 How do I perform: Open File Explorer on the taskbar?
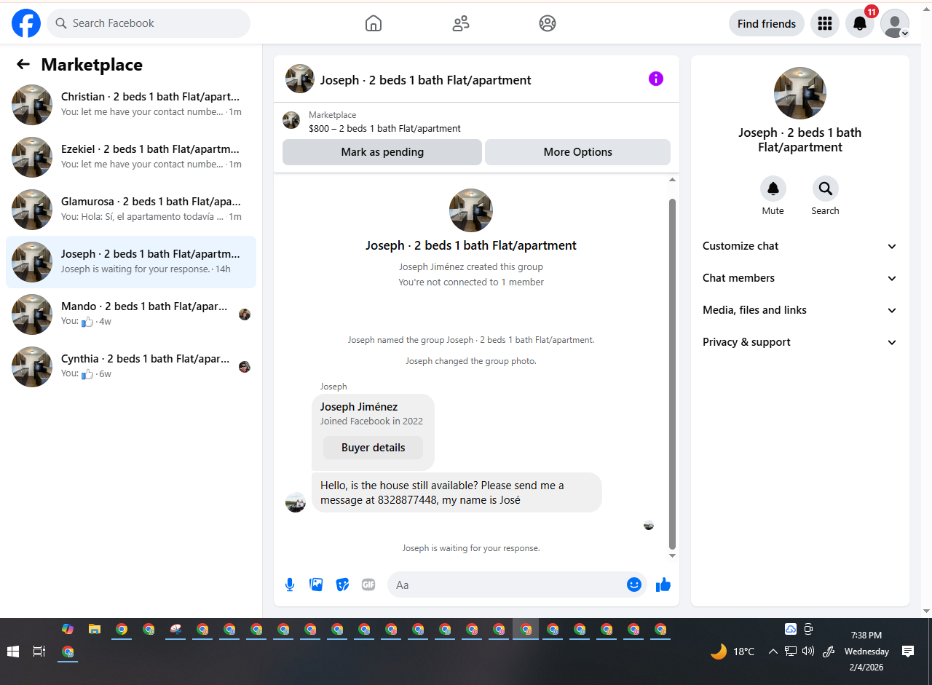[95, 629]
